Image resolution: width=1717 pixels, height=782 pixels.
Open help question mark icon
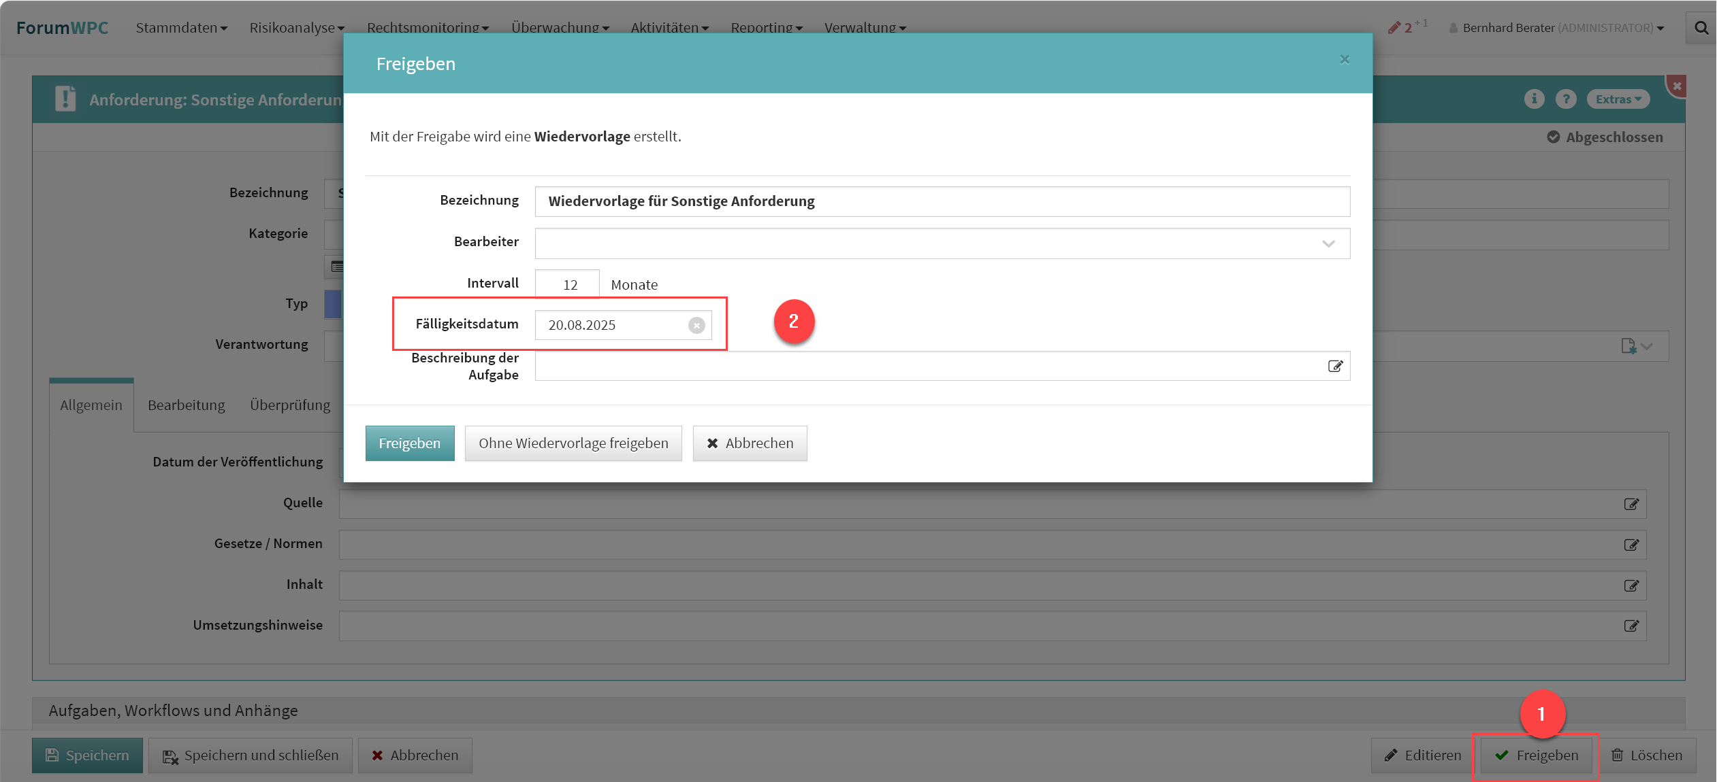(1566, 99)
